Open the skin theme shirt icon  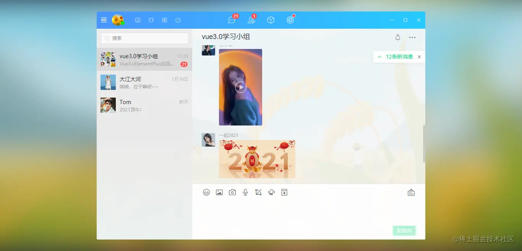[151, 20]
